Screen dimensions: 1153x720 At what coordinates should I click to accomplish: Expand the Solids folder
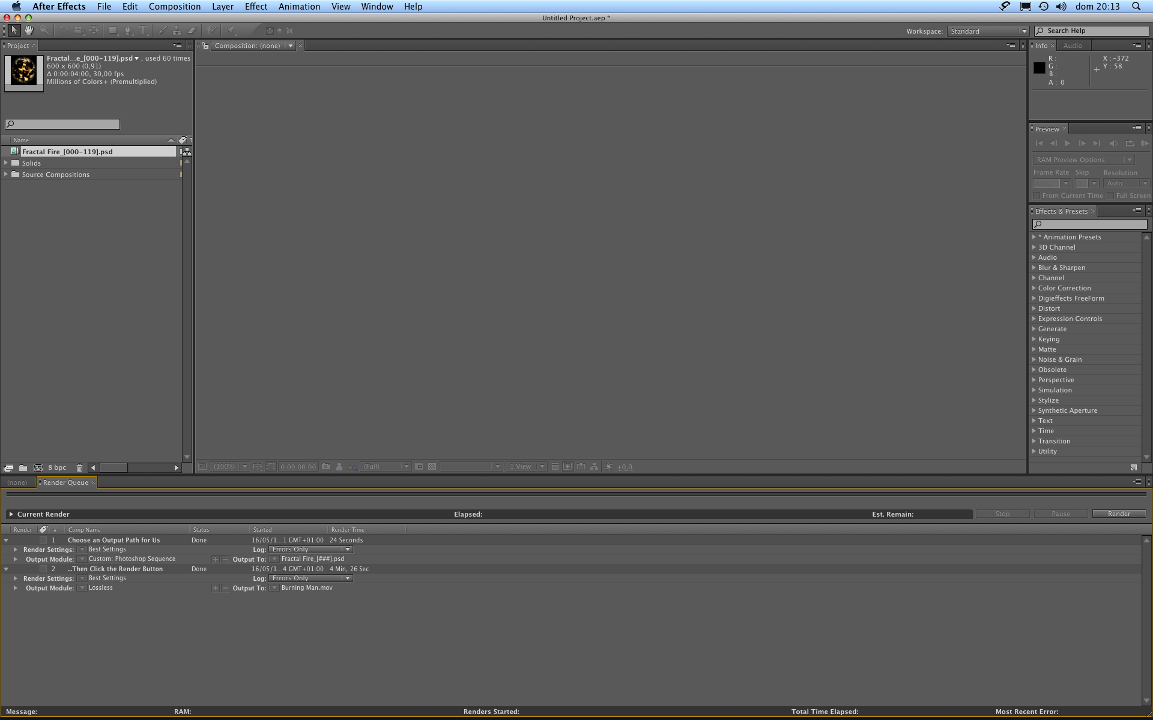tap(6, 163)
